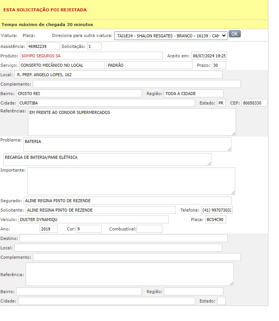Select the Solicitação field
This screenshot has width=279, height=321.
coord(94,46)
